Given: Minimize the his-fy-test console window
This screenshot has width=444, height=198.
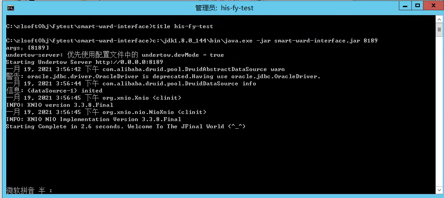Looking at the screenshot, I should (x=405, y=5).
